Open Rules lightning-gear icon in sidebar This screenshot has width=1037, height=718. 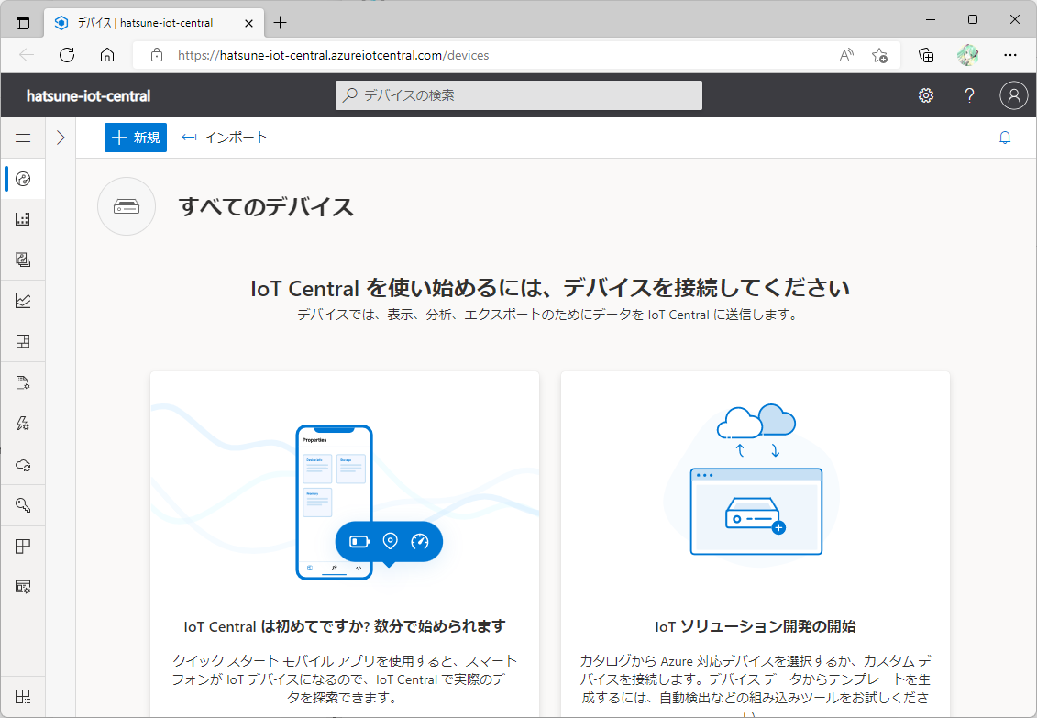[23, 424]
